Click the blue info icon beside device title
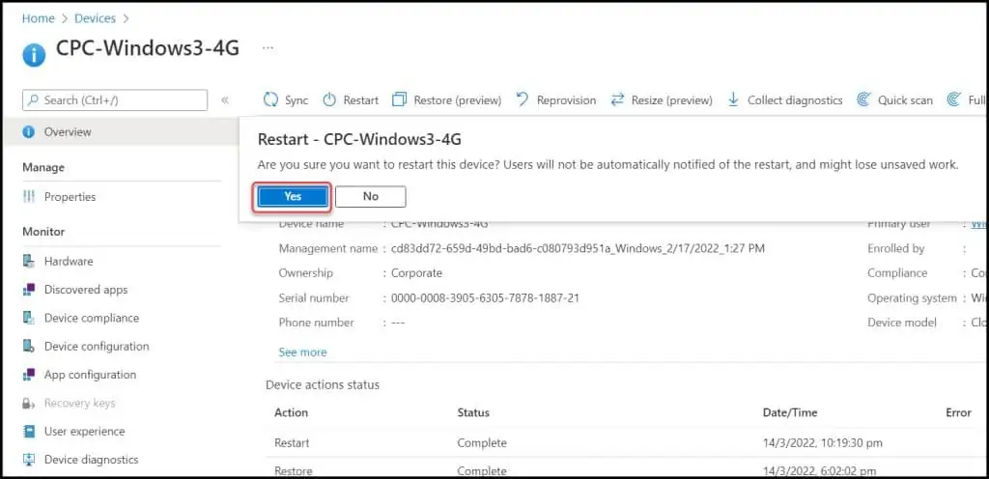Viewport: 989px width, 479px height. [x=34, y=55]
